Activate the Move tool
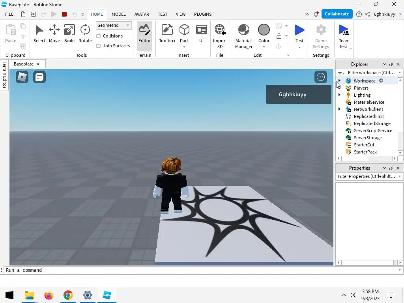 coord(54,34)
